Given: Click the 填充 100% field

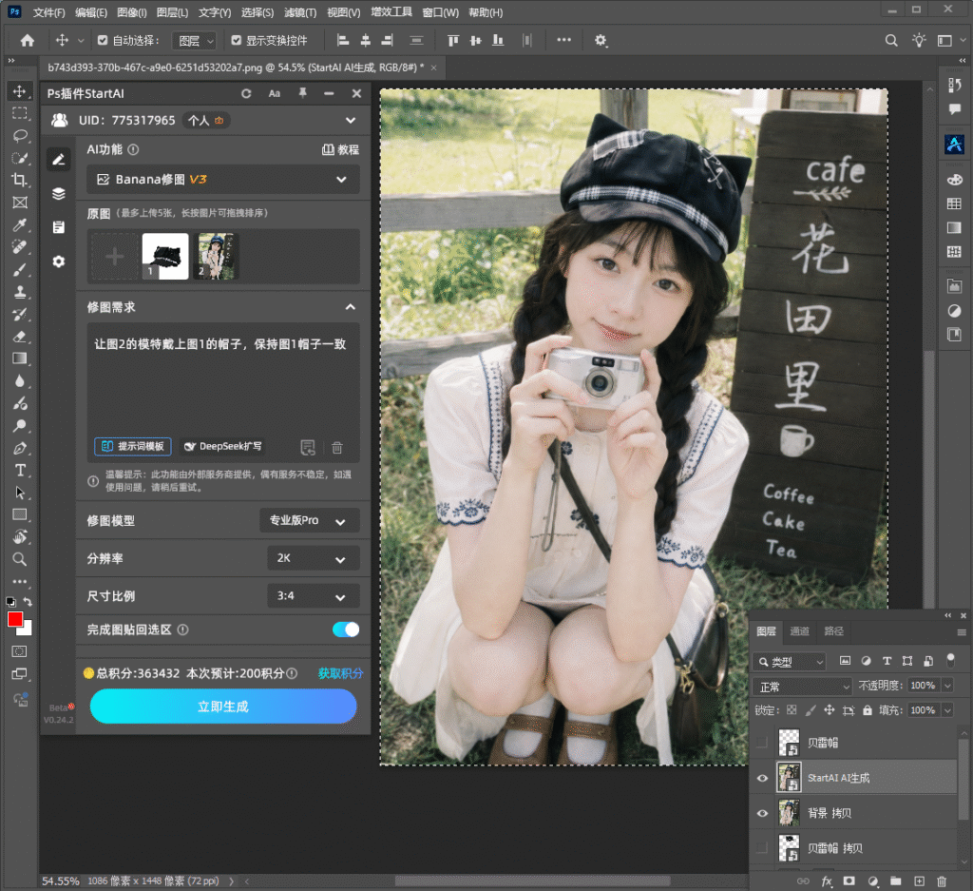Looking at the screenshot, I should tap(924, 710).
